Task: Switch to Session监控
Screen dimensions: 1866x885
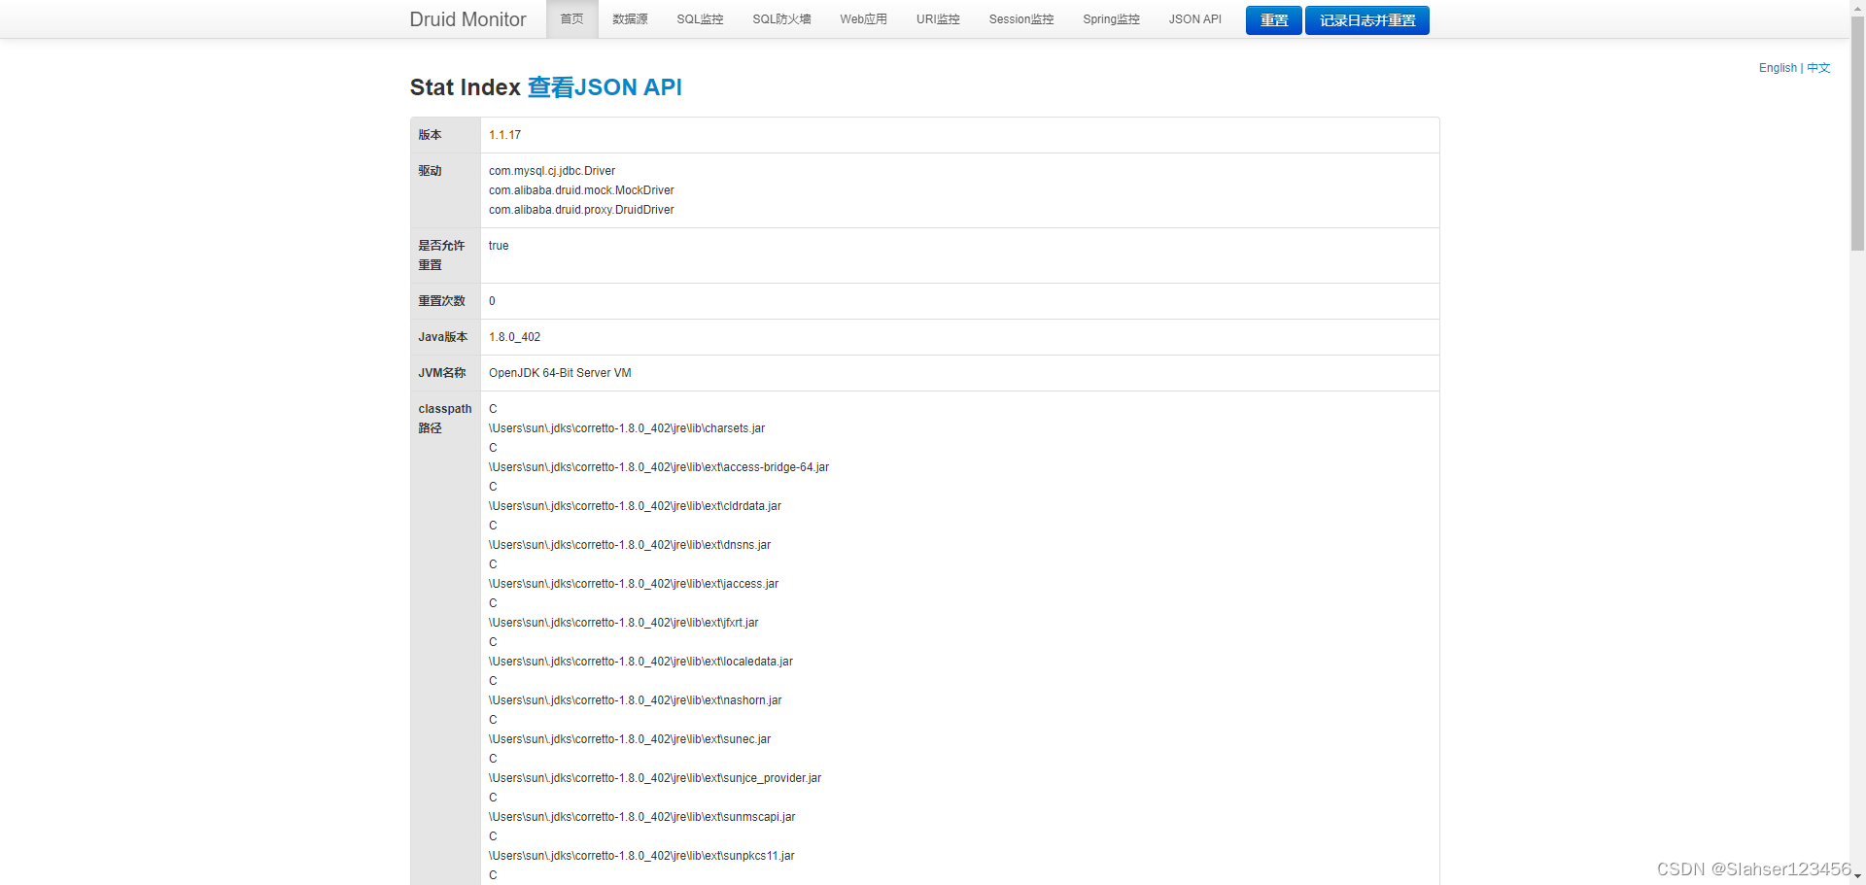Action: [x=1020, y=18]
